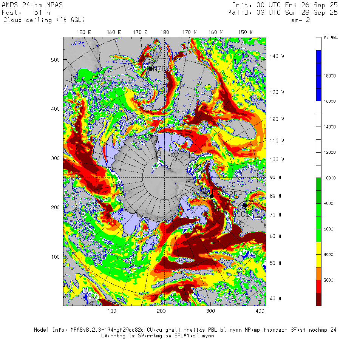The image size is (340, 340).
Task: Select the white 12000 ft legend swatch
Action: pyautogui.click(x=318, y=153)
